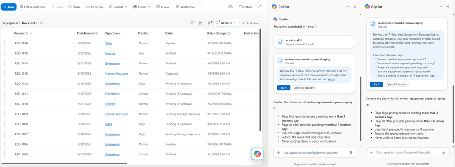The image size is (455, 167).
Task: Open the toolbar overflow menu (three dots)
Action: (x=202, y=7)
